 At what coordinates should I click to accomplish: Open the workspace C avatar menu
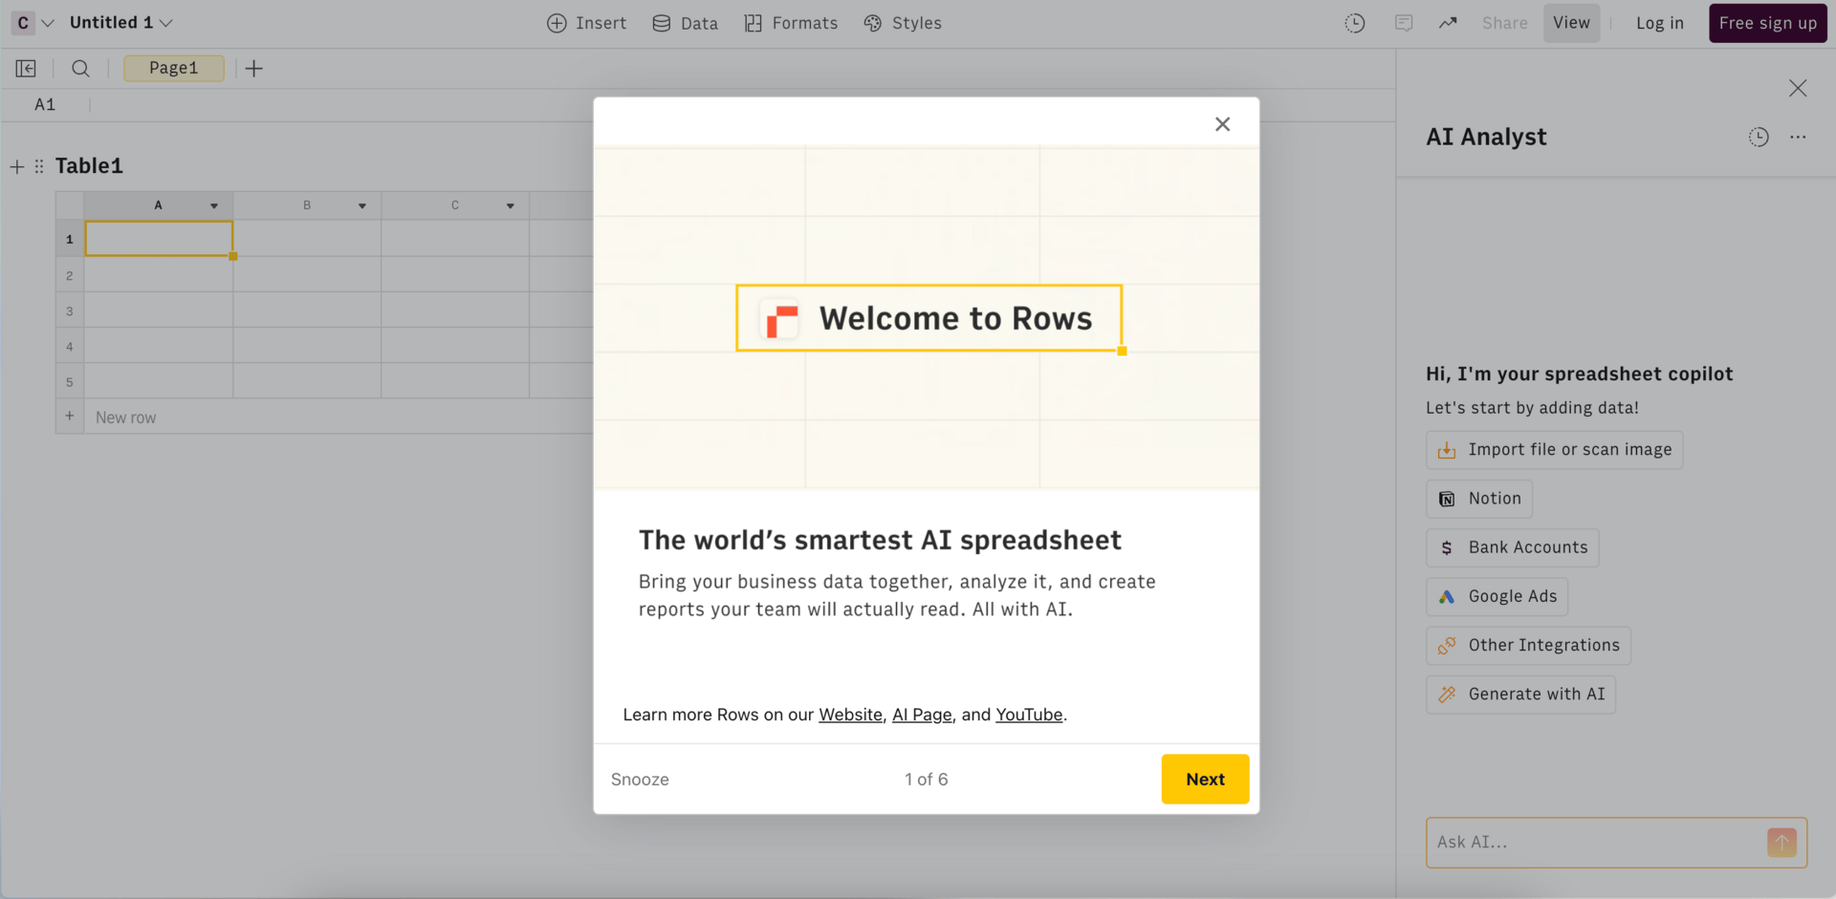(x=23, y=23)
